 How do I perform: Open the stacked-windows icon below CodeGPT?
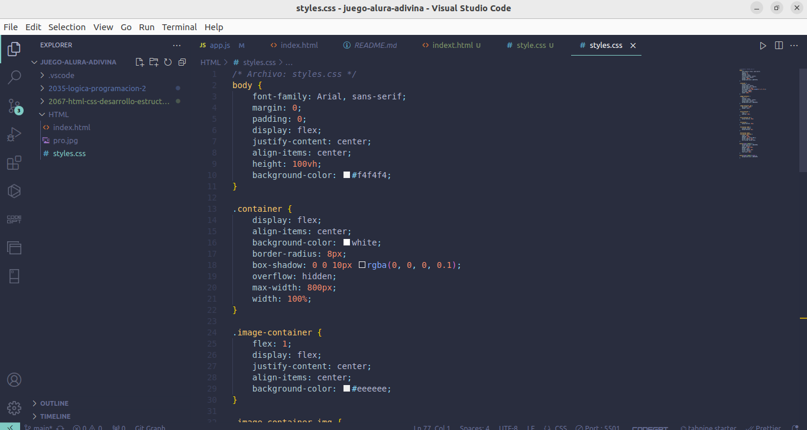(14, 248)
